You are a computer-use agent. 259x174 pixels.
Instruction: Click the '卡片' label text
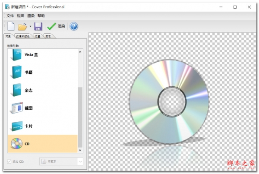tap(28, 126)
